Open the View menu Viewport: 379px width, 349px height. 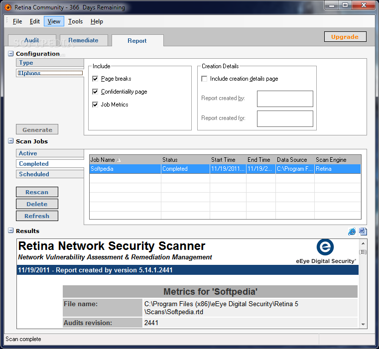pyautogui.click(x=54, y=21)
